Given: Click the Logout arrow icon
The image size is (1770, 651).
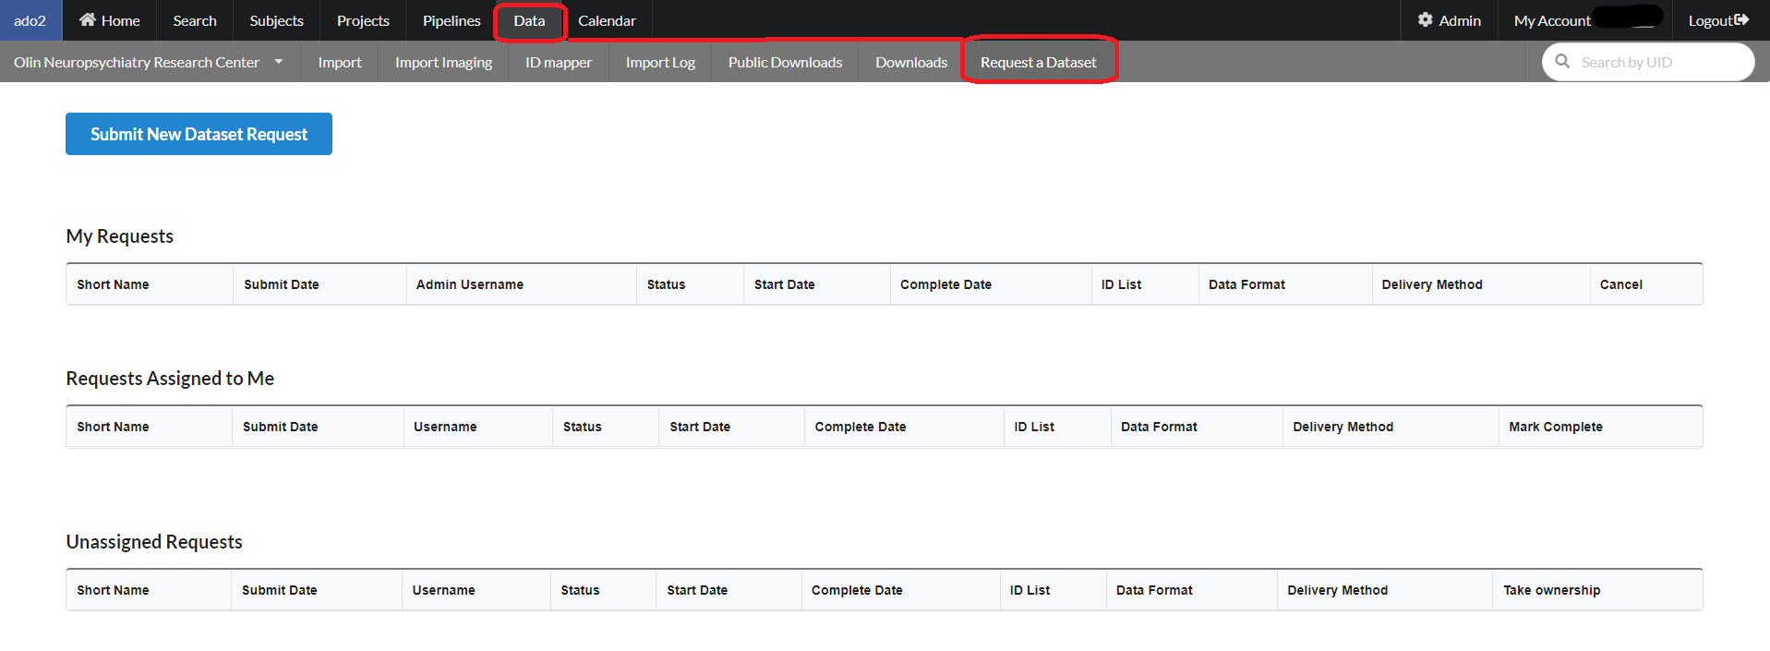Looking at the screenshot, I should (1741, 19).
